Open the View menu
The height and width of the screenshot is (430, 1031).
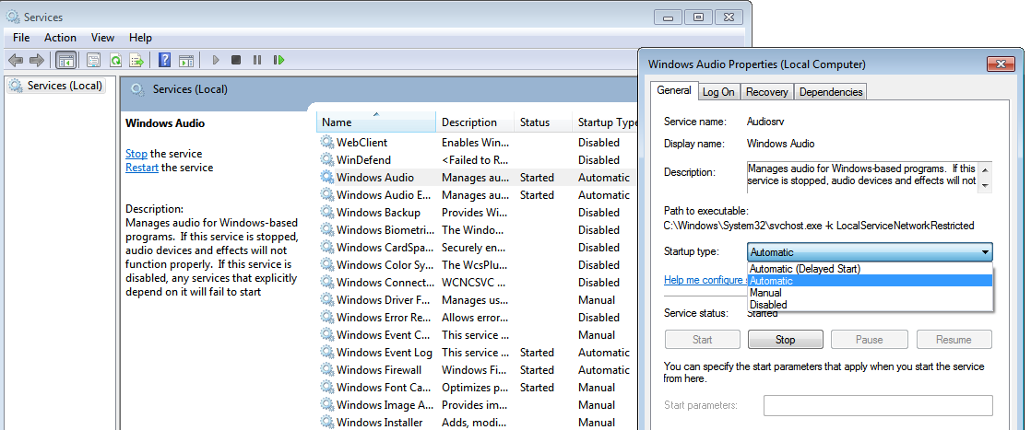point(102,38)
